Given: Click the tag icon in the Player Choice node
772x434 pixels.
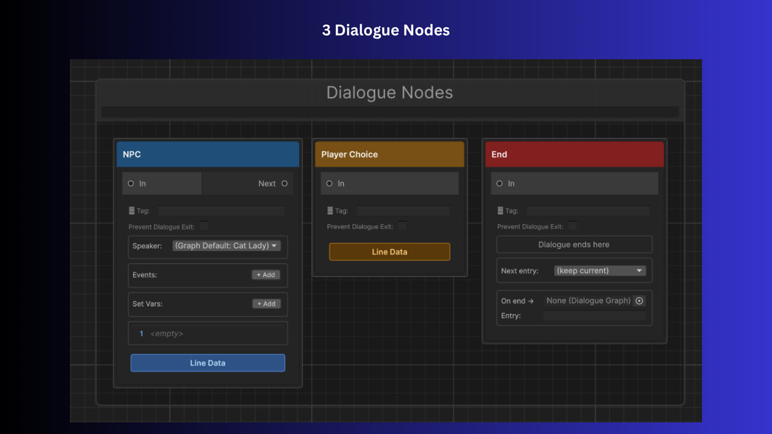Looking at the screenshot, I should pyautogui.click(x=330, y=211).
